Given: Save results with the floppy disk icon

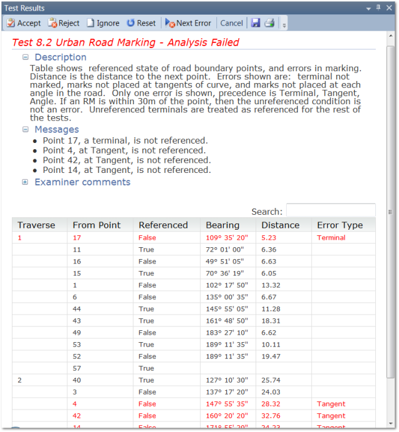Looking at the screenshot, I should pos(256,23).
